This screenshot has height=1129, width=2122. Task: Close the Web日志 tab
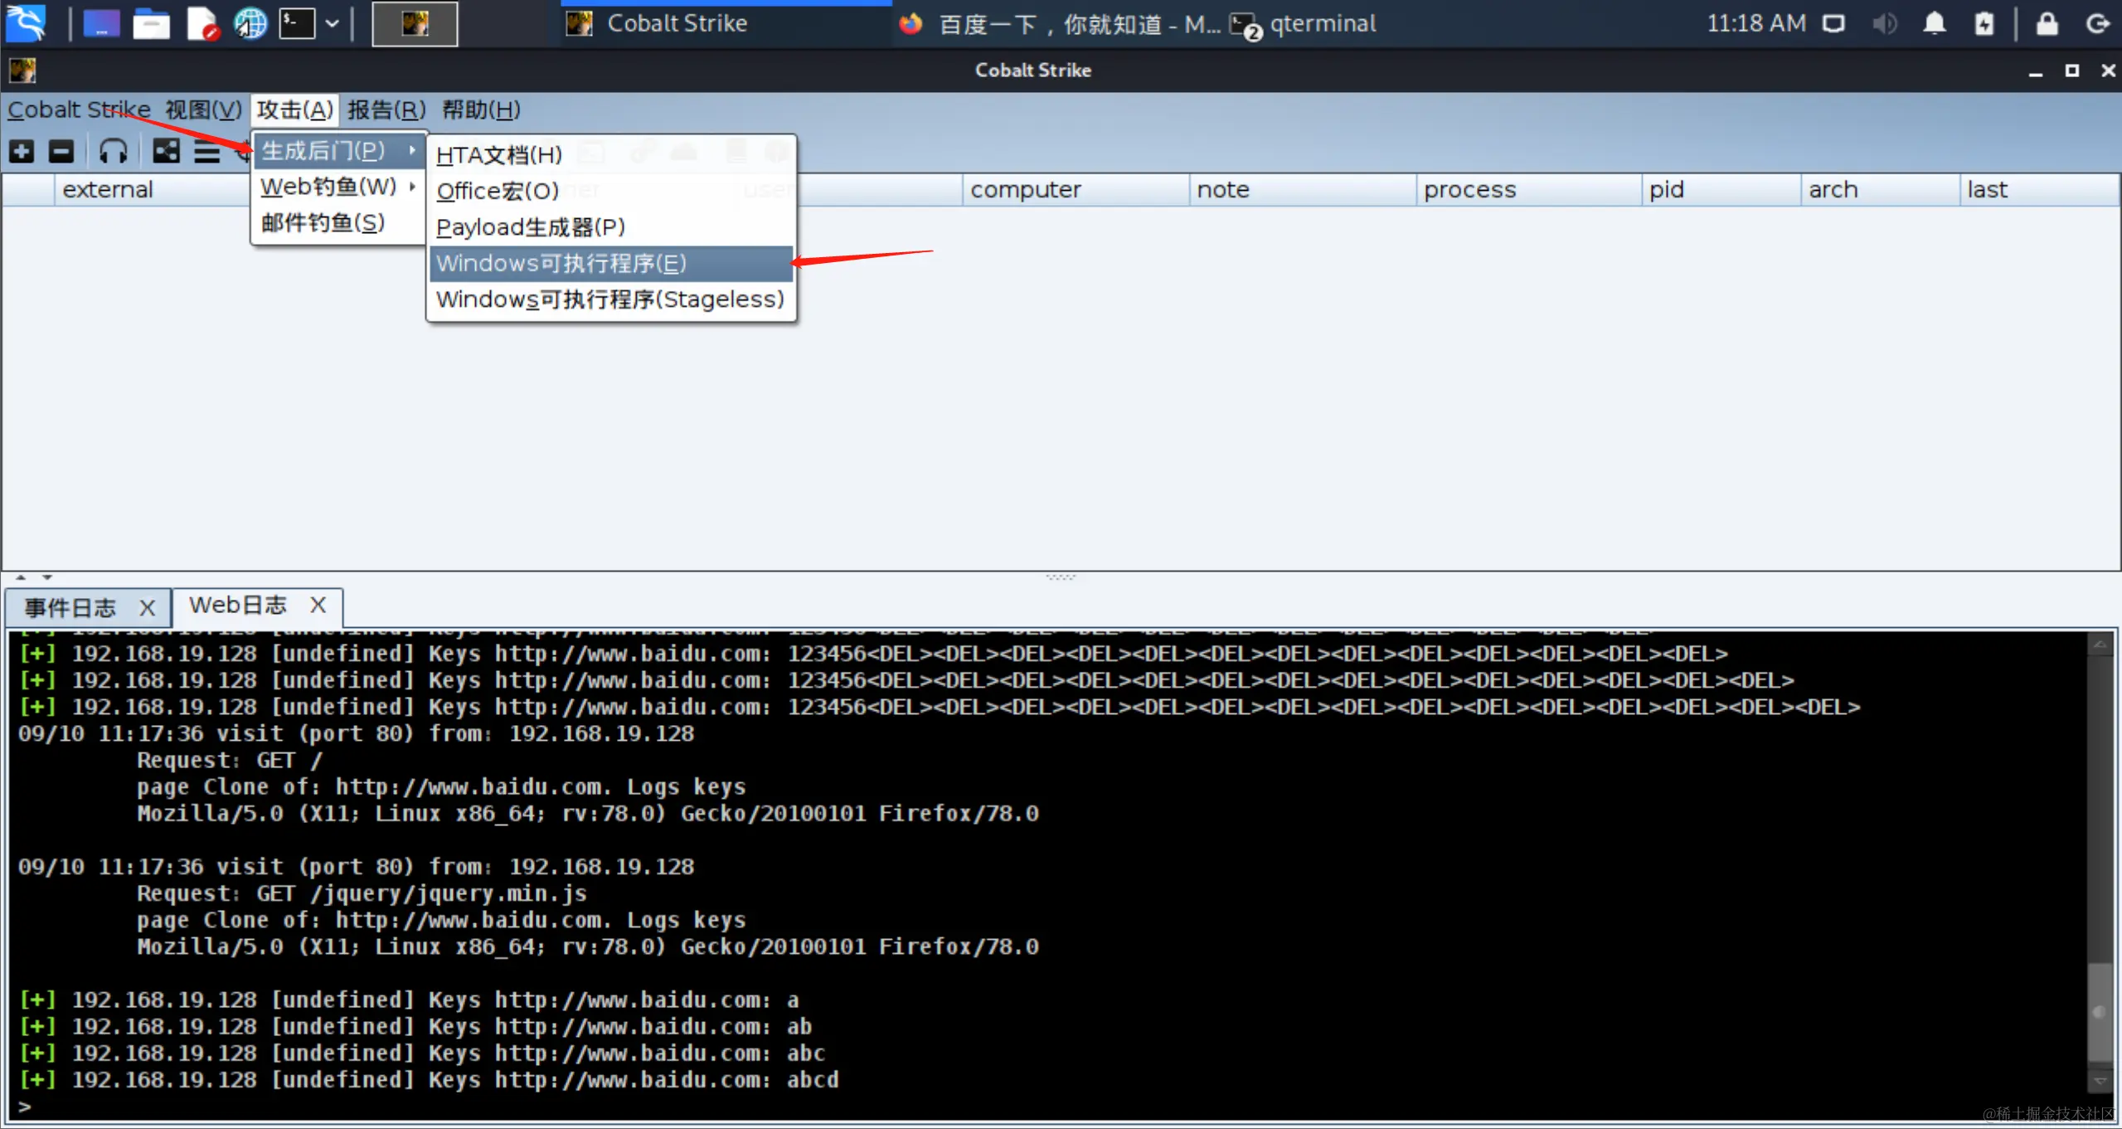[x=318, y=606]
